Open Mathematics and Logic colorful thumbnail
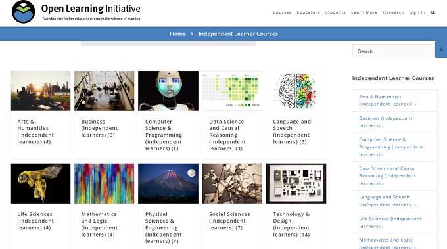Screen dimensions: 447x249 tap(104, 183)
